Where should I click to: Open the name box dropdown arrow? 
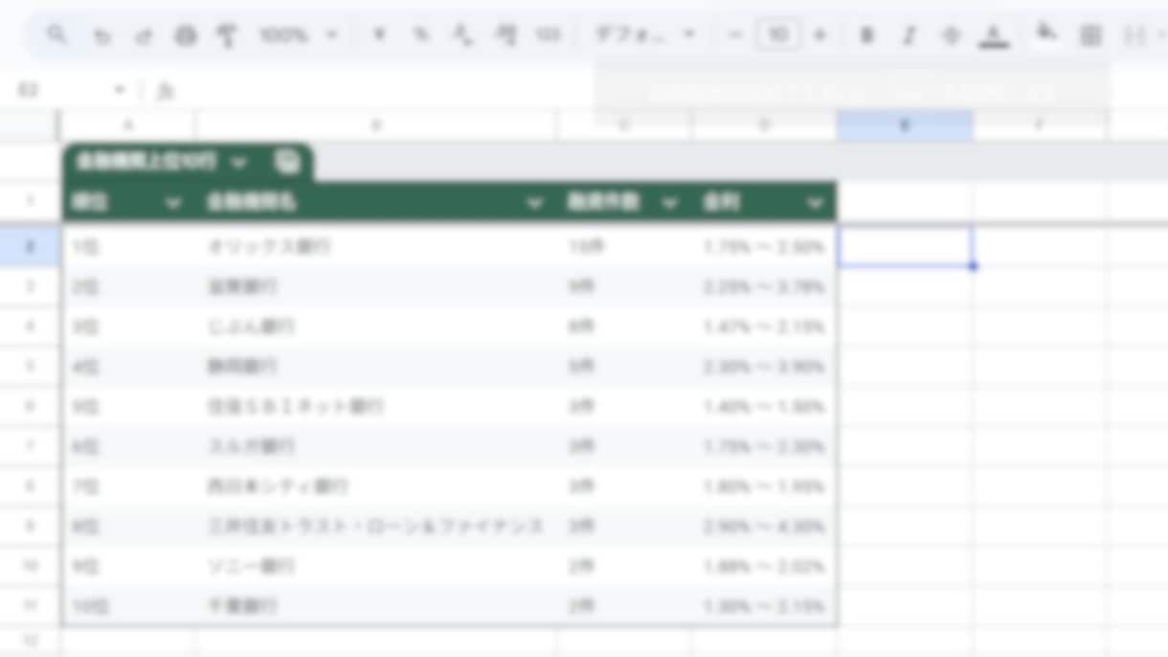tap(120, 90)
